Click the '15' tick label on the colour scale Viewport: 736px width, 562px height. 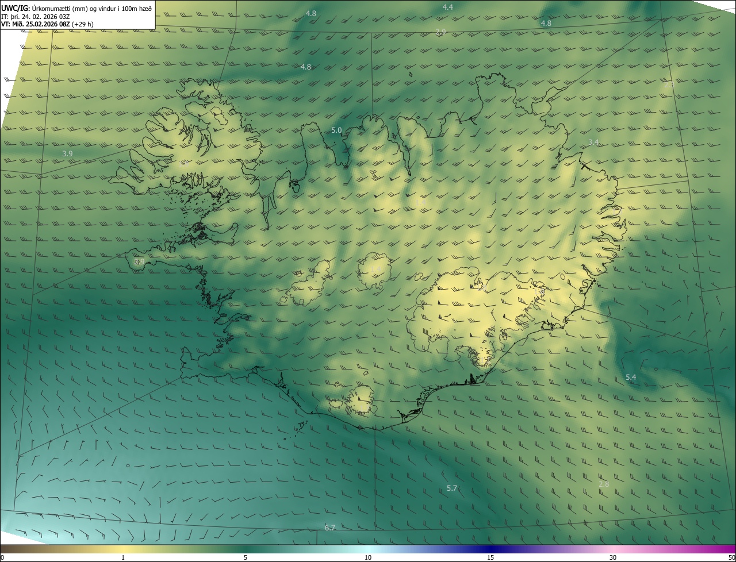[490, 557]
